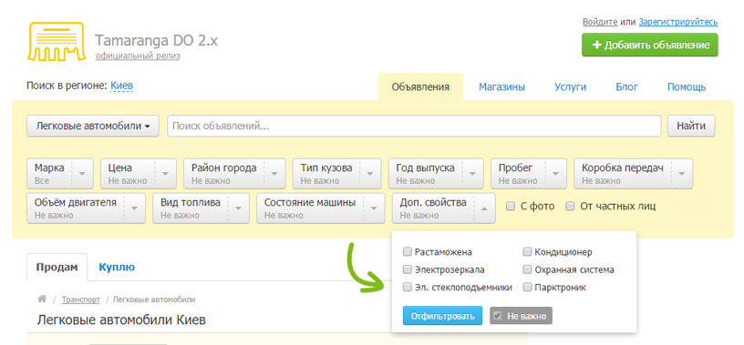The width and height of the screenshot is (744, 345).
Task: Go to Транспорт breadcrumb link
Action: point(81,299)
